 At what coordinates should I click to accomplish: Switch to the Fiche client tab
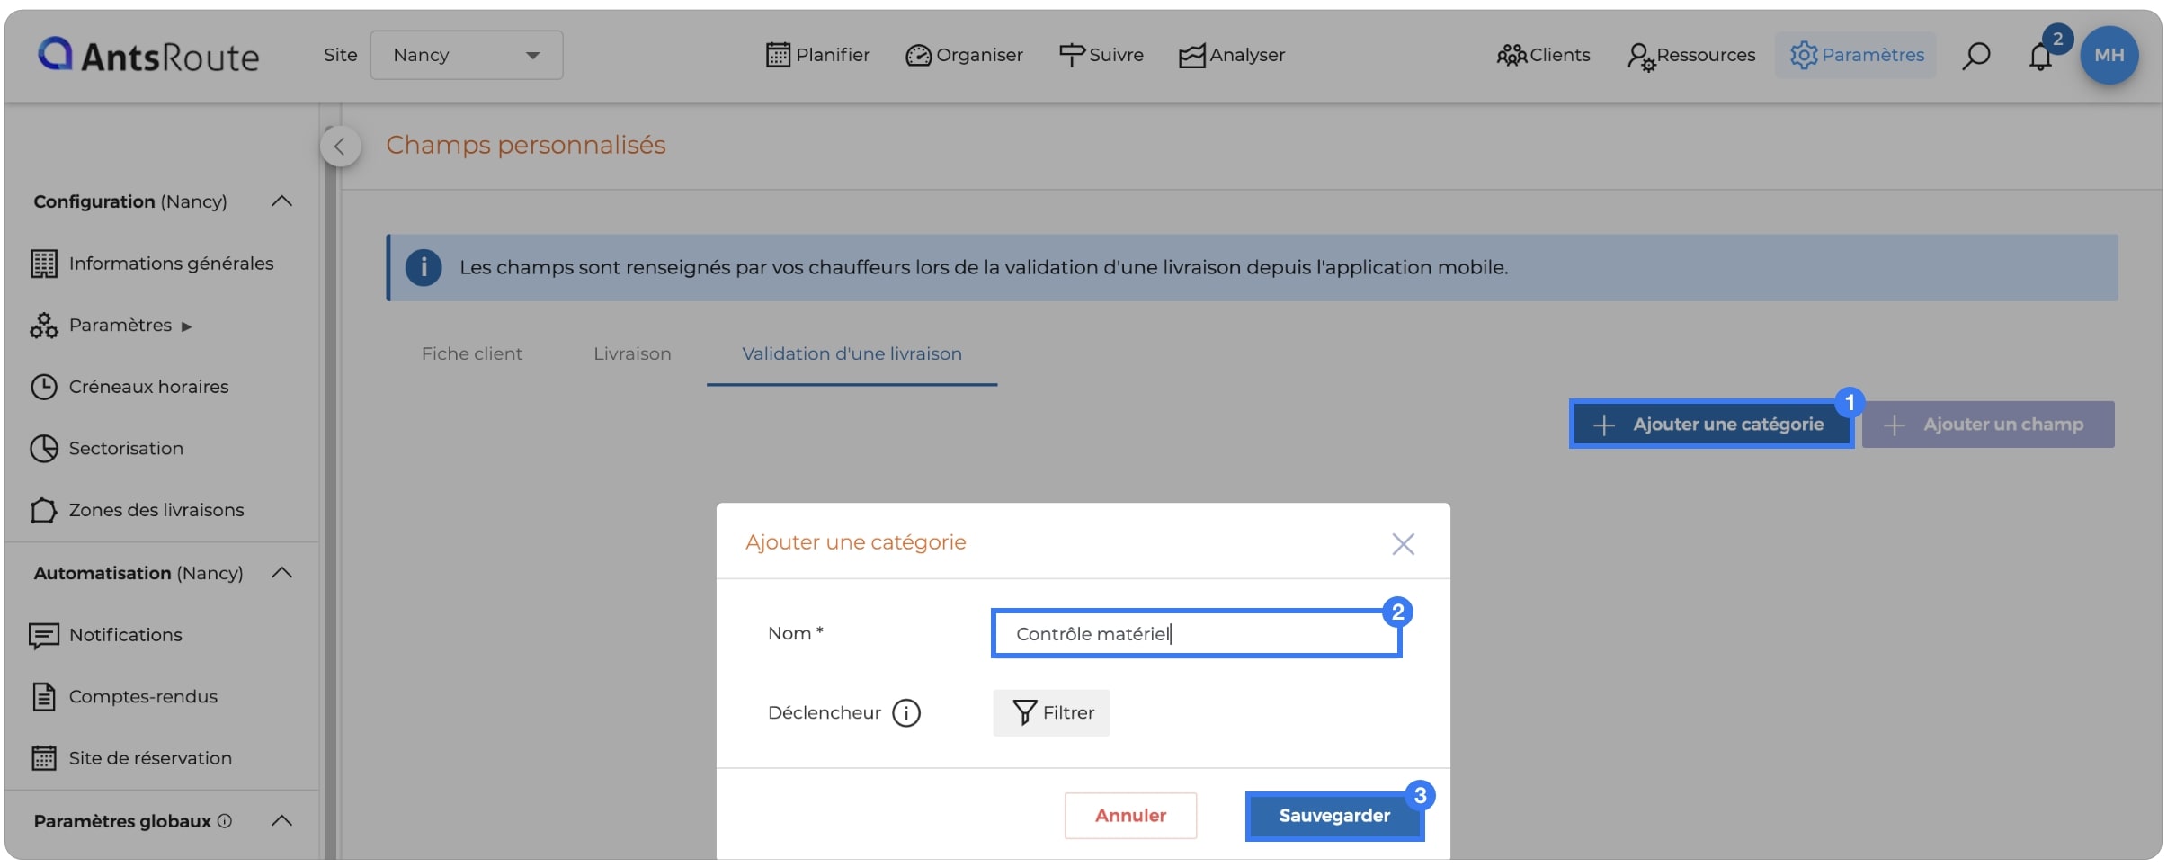(472, 353)
